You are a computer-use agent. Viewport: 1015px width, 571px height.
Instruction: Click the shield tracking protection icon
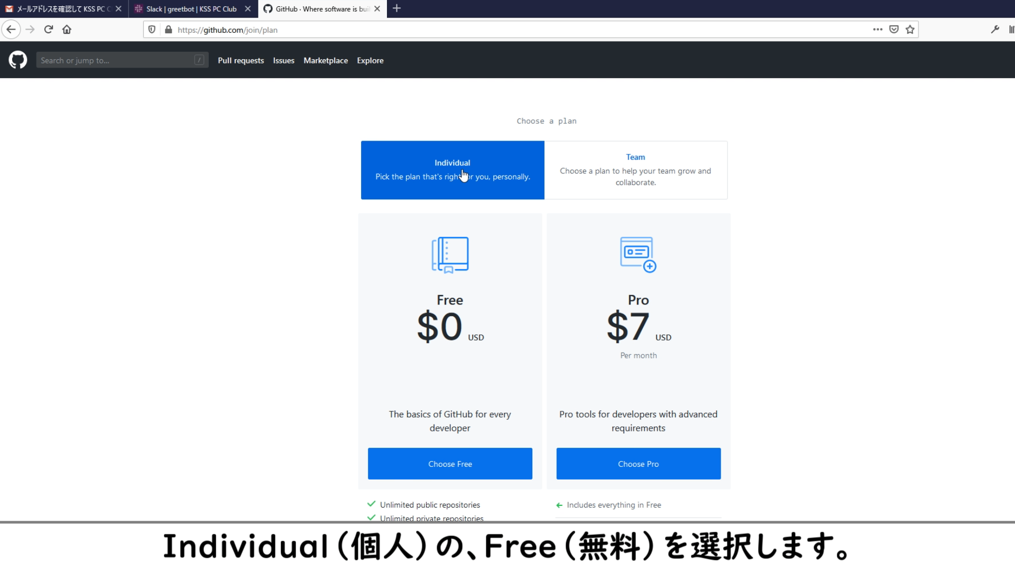(x=152, y=30)
